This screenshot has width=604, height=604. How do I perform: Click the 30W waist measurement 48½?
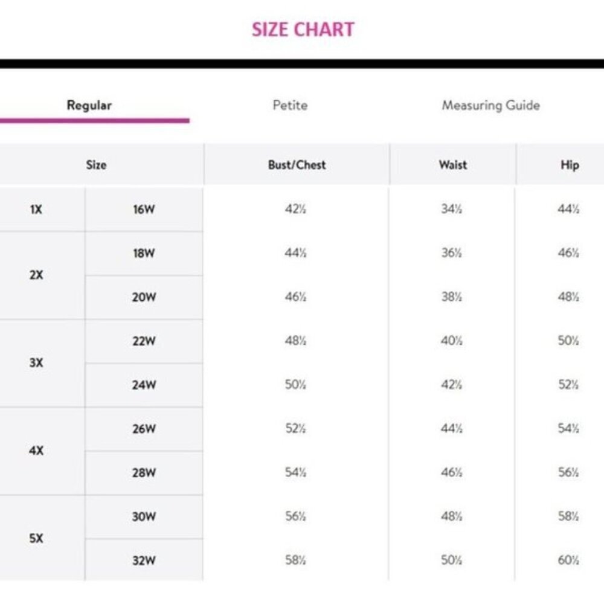pyautogui.click(x=451, y=516)
